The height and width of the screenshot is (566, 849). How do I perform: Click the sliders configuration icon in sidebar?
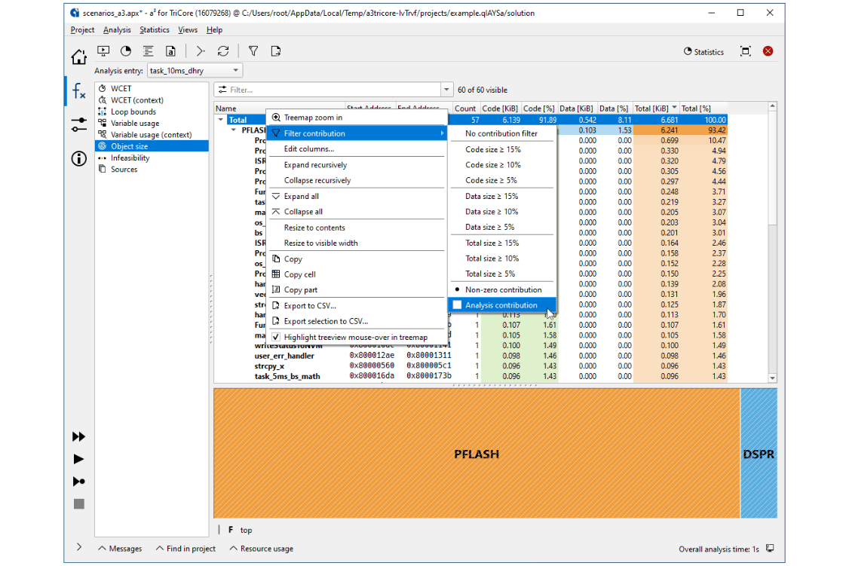[x=78, y=124]
